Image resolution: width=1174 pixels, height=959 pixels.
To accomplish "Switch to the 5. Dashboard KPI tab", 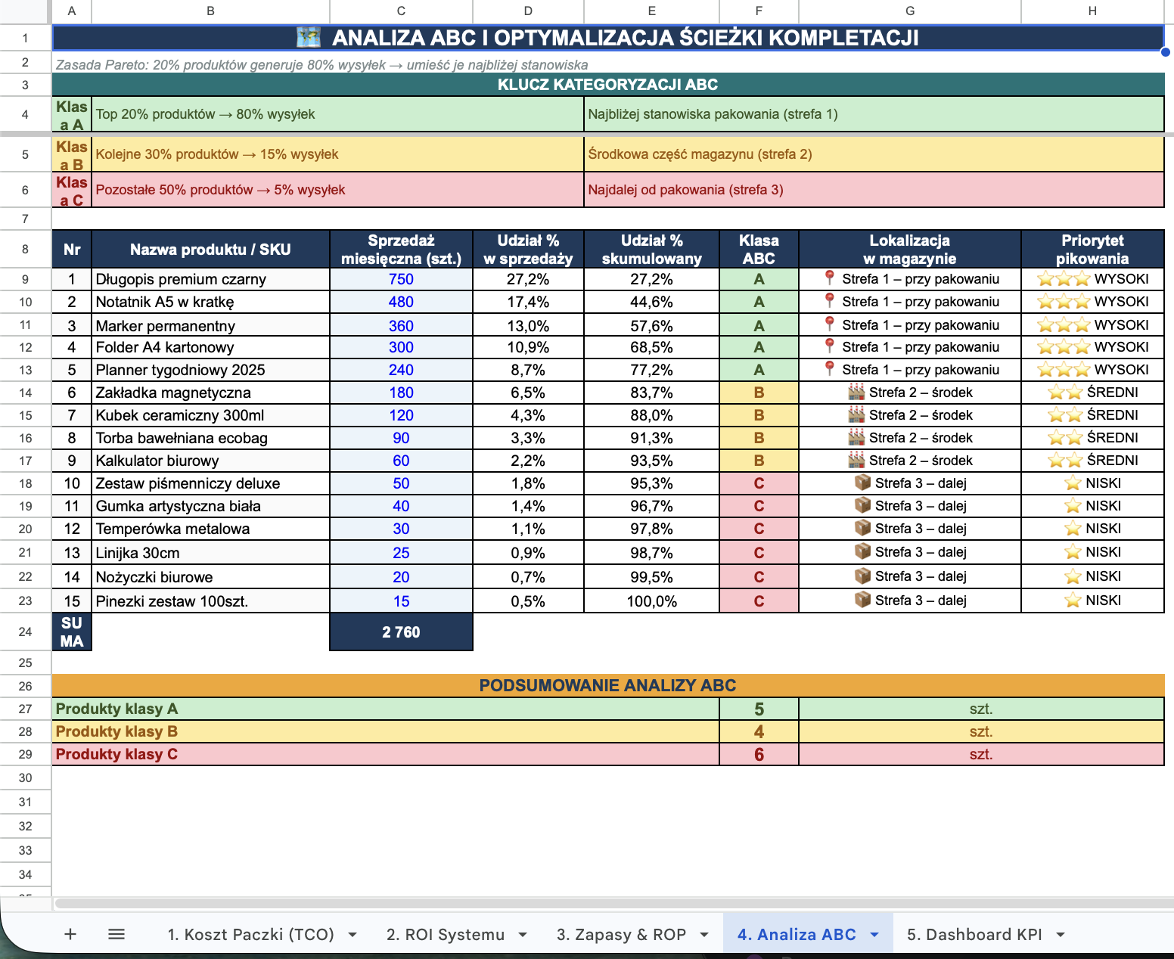I will point(974,934).
